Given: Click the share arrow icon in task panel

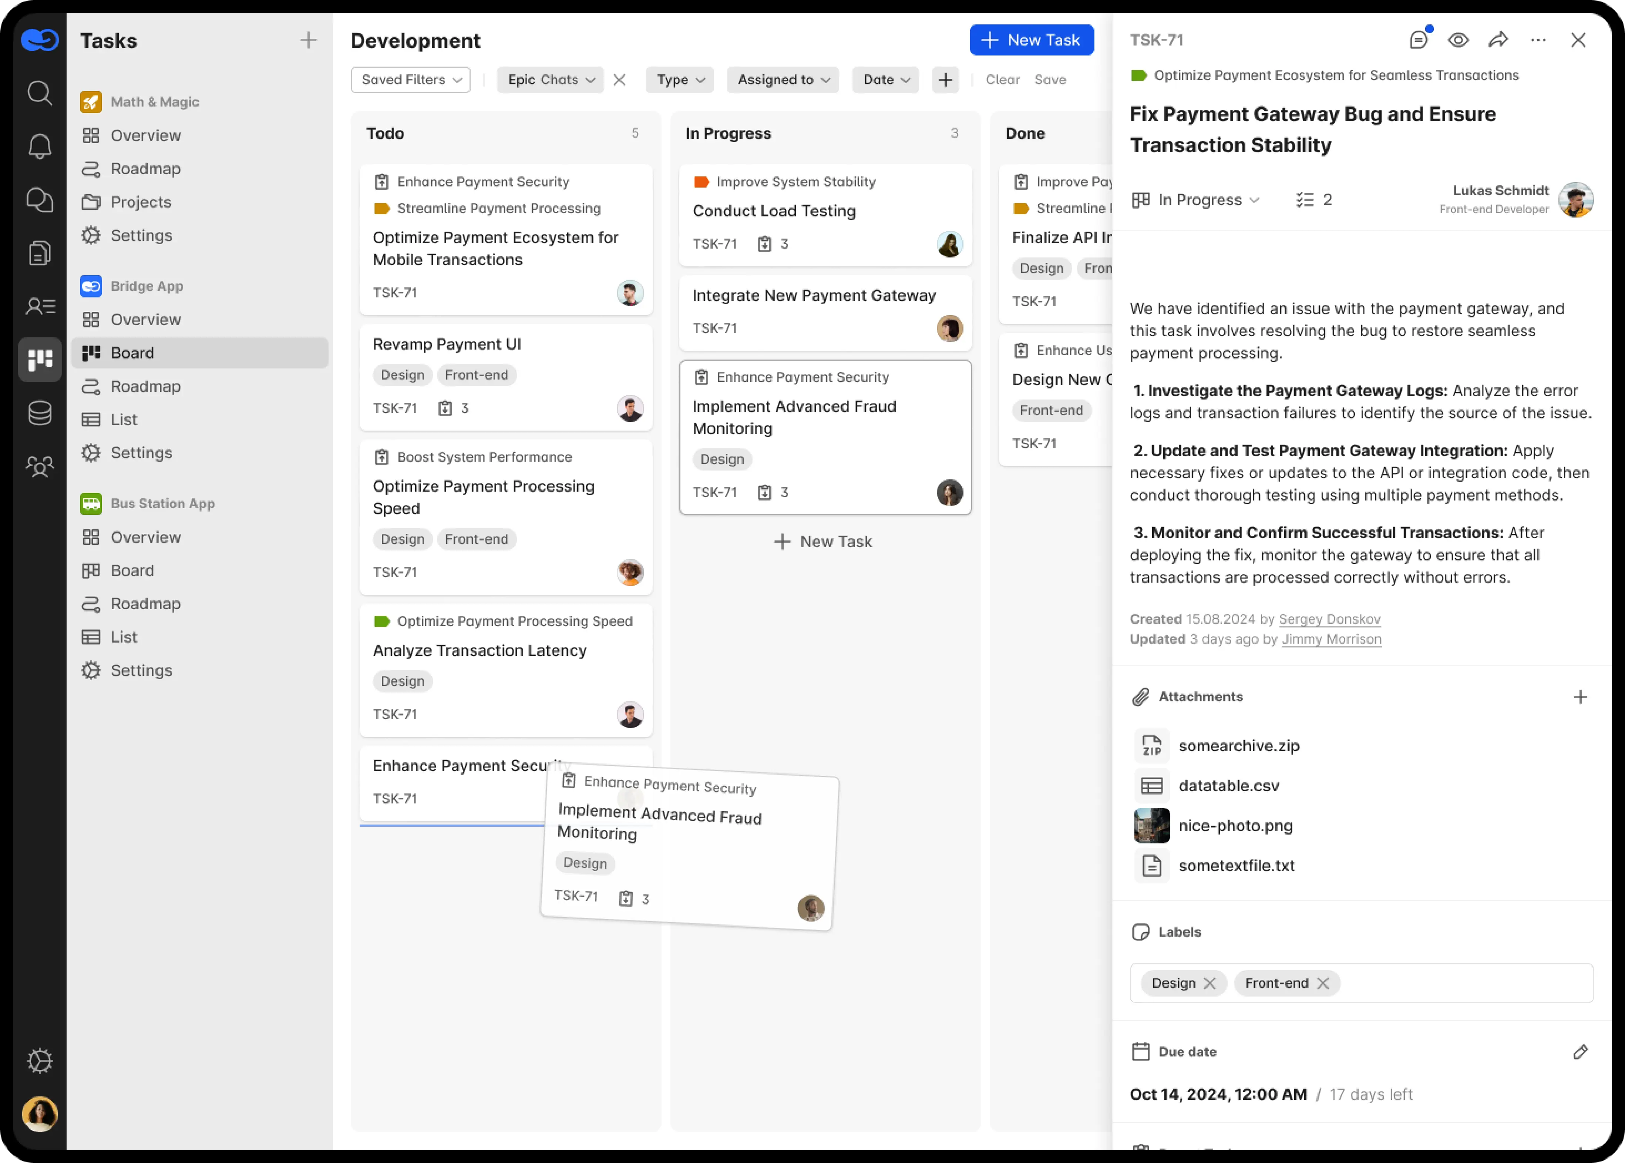Looking at the screenshot, I should pyautogui.click(x=1498, y=40).
